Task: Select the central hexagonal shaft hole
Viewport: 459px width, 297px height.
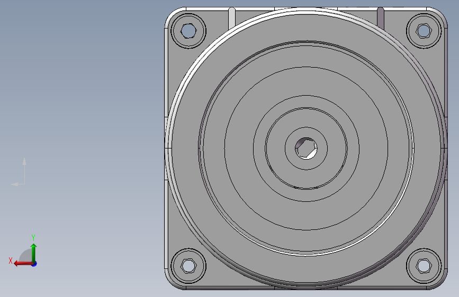Action: coord(306,148)
